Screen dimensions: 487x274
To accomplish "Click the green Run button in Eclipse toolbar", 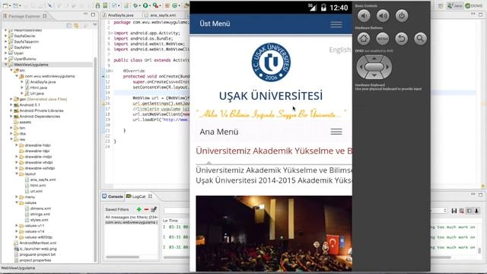I will click(145, 5).
